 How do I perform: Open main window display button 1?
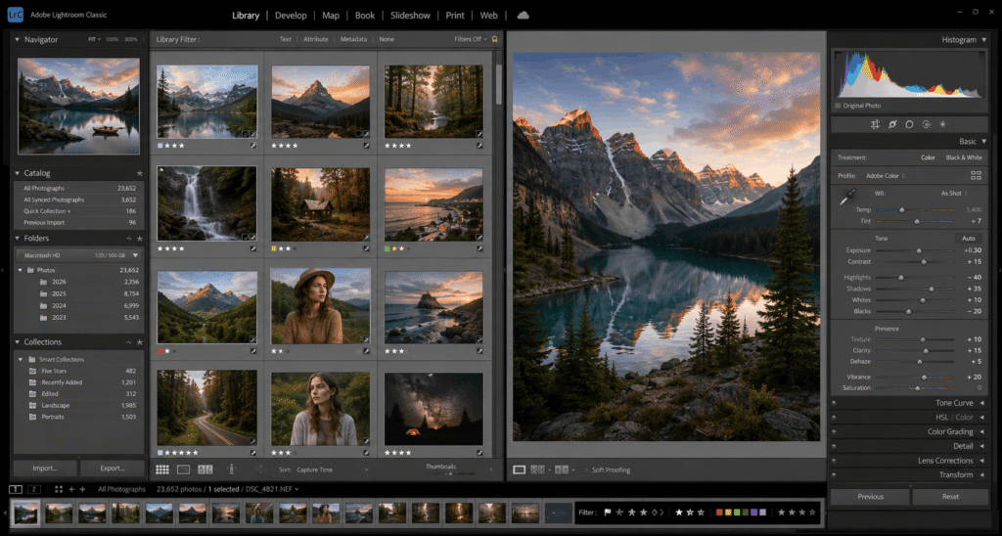[x=16, y=489]
